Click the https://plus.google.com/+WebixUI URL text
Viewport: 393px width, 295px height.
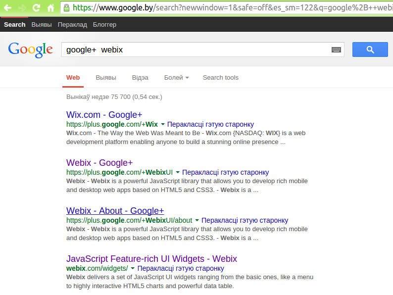pos(120,172)
